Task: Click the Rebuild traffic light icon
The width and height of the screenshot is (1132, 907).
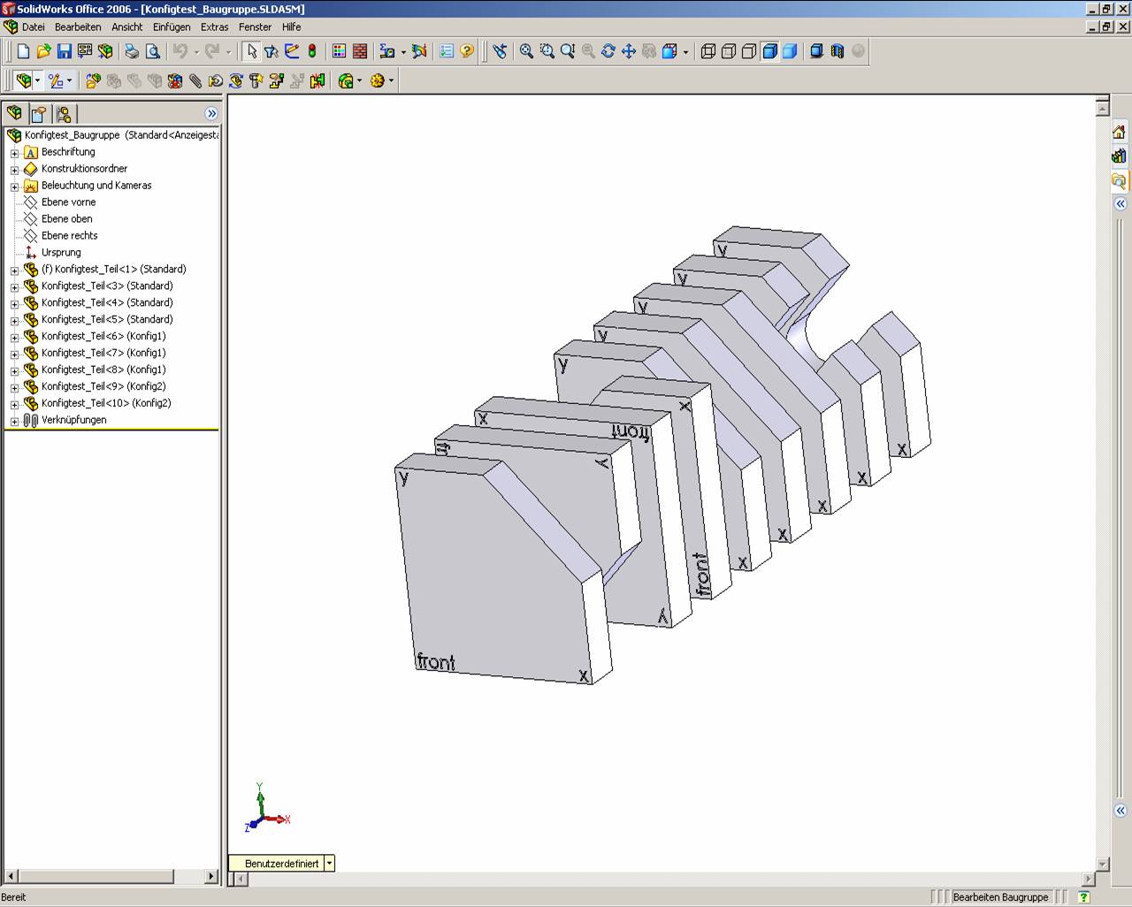Action: pyautogui.click(x=312, y=51)
